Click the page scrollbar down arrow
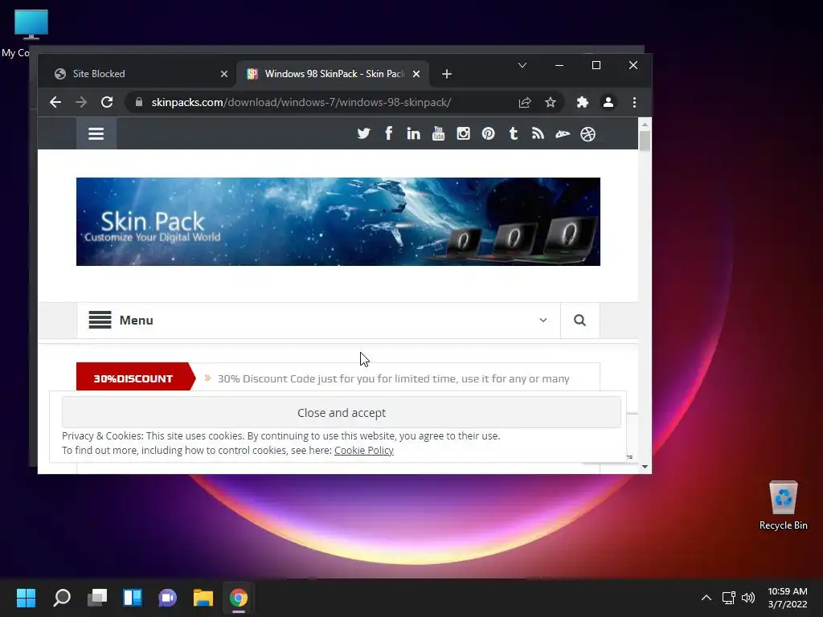Screen dimensions: 823x617 click(645, 467)
